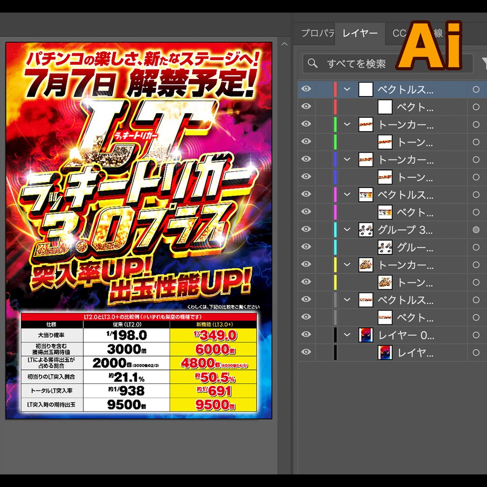Select the レイヤー tab header
This screenshot has height=487, width=487.
(360, 33)
